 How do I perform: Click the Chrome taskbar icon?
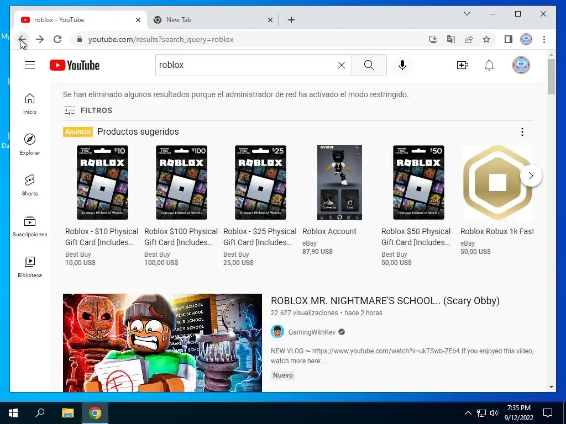[x=95, y=413]
